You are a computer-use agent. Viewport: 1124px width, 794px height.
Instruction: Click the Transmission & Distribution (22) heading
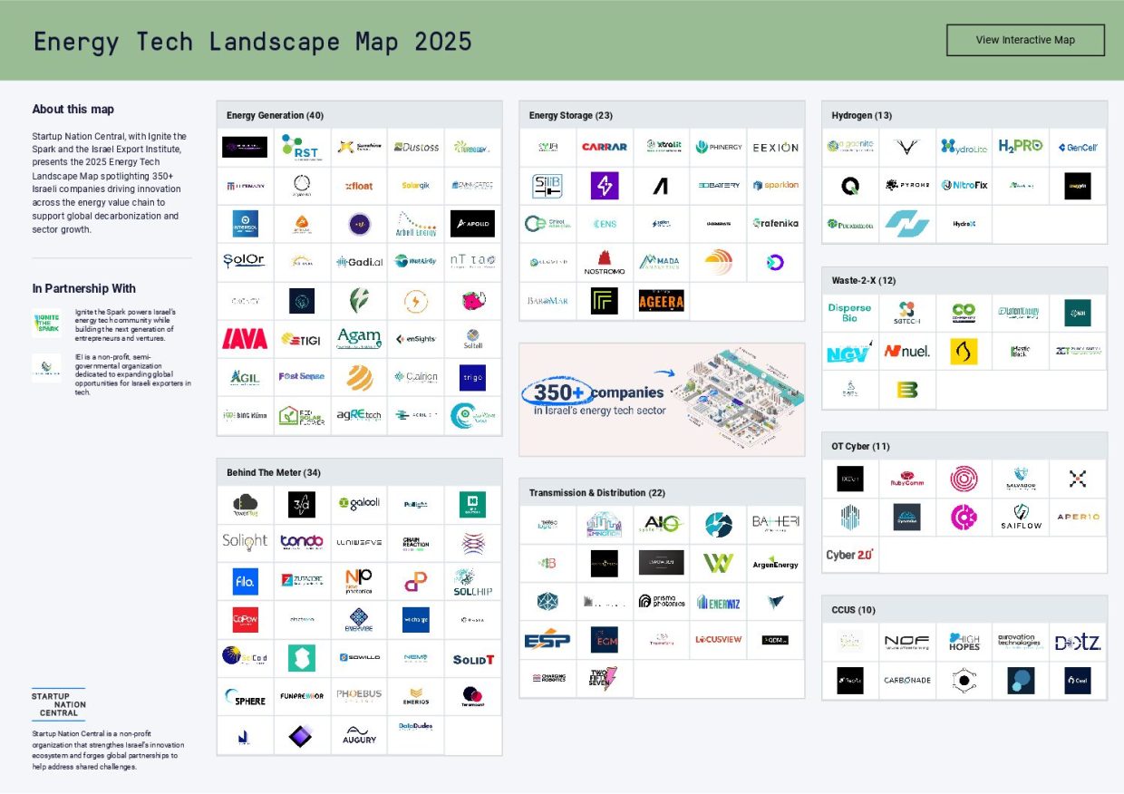597,493
